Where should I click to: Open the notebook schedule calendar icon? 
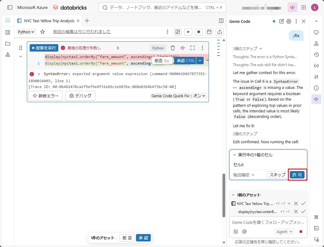click(x=209, y=32)
